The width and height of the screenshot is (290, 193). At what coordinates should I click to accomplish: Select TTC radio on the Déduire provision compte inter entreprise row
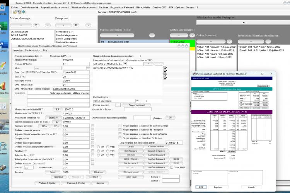(108, 147)
